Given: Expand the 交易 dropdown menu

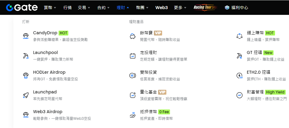Looking at the screenshot, I should pos(84,8).
